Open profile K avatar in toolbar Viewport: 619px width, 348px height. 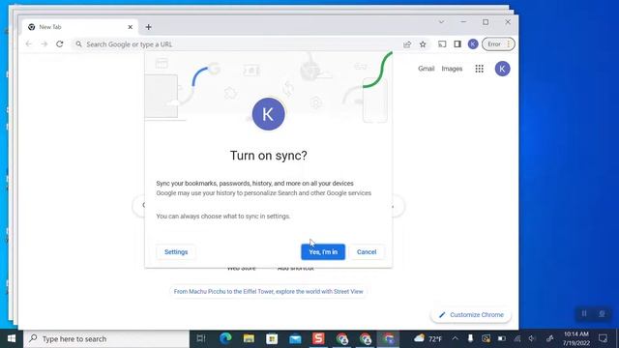(x=473, y=44)
